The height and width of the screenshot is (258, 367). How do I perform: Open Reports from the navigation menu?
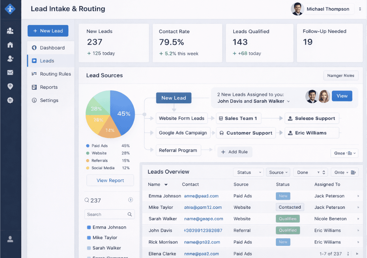click(x=49, y=87)
